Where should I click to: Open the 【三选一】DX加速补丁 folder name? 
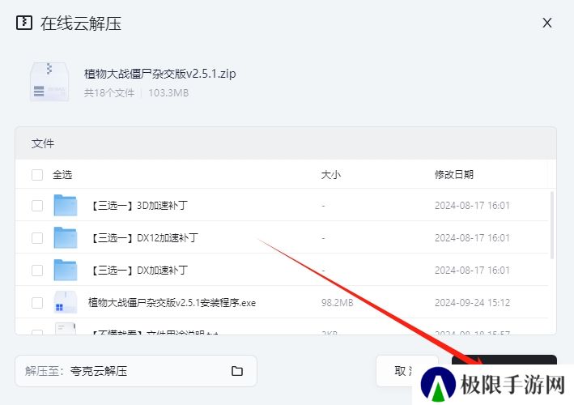[138, 271]
